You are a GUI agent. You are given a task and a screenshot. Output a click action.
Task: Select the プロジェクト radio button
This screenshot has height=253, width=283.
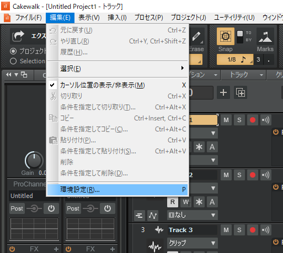[13, 51]
